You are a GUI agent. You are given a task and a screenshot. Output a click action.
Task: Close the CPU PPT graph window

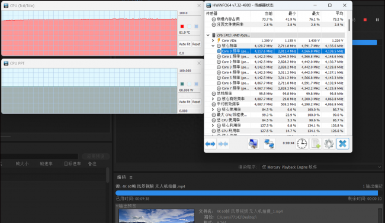pos(199,63)
